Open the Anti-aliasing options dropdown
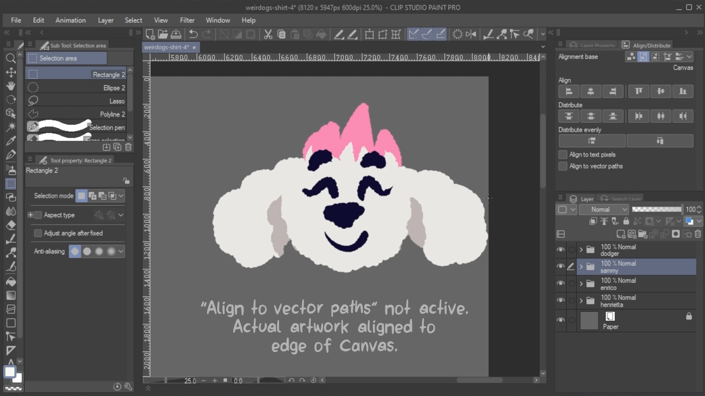The image size is (705, 396). (x=121, y=252)
